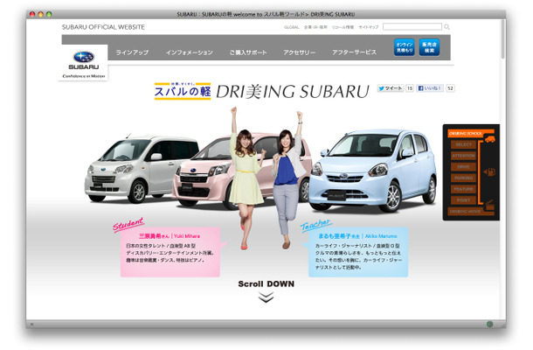Click the スバルの軽 banner logo
Viewport: 533px width, 350px height.
183,91
